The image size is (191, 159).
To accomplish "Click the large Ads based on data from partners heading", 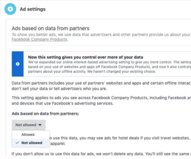I will (x=51, y=28).
